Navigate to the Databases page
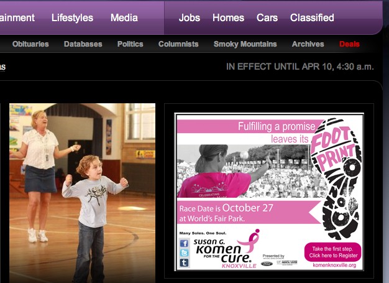389x283 pixels. (83, 44)
